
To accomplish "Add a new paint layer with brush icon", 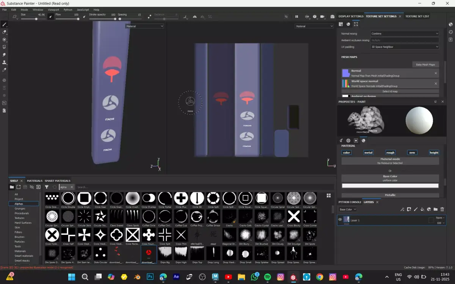I will (x=416, y=209).
